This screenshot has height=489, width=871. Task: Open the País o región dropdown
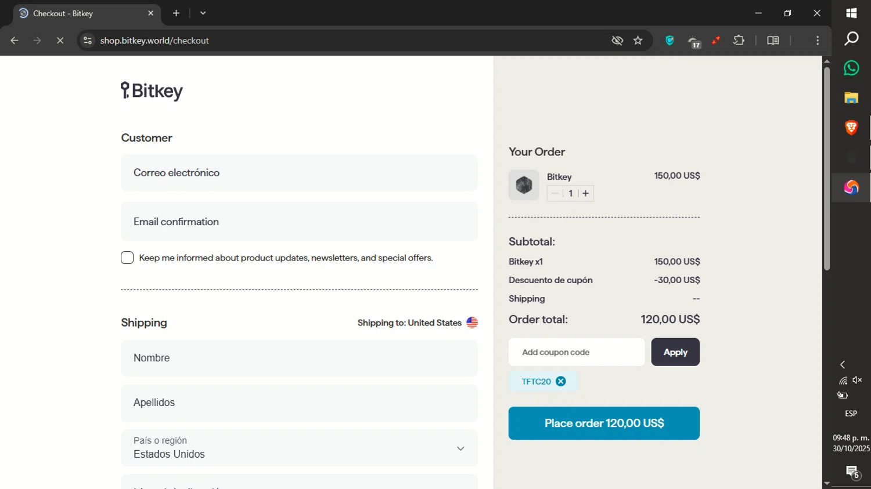click(299, 448)
